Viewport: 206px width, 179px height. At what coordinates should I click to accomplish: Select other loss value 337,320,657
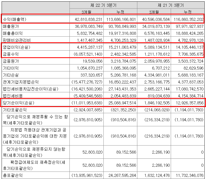point(91,75)
